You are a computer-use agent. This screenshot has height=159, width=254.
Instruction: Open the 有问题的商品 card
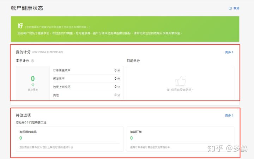[69, 139]
